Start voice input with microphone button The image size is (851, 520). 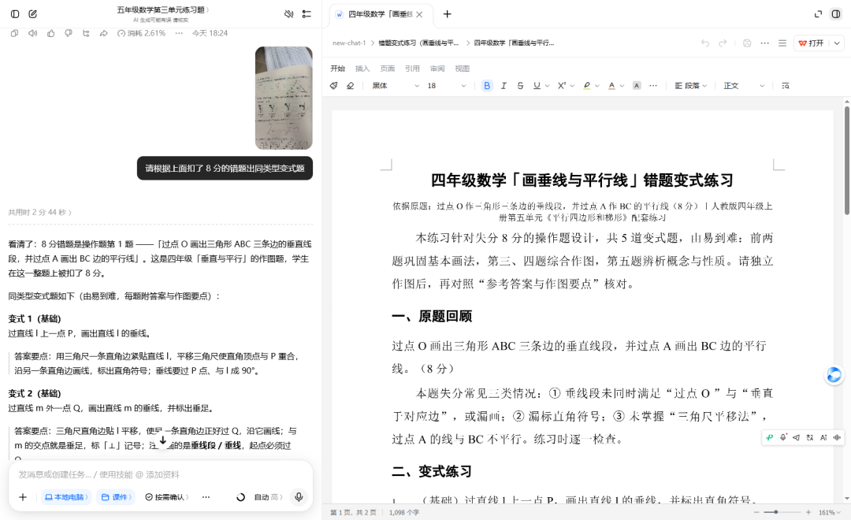pos(299,496)
